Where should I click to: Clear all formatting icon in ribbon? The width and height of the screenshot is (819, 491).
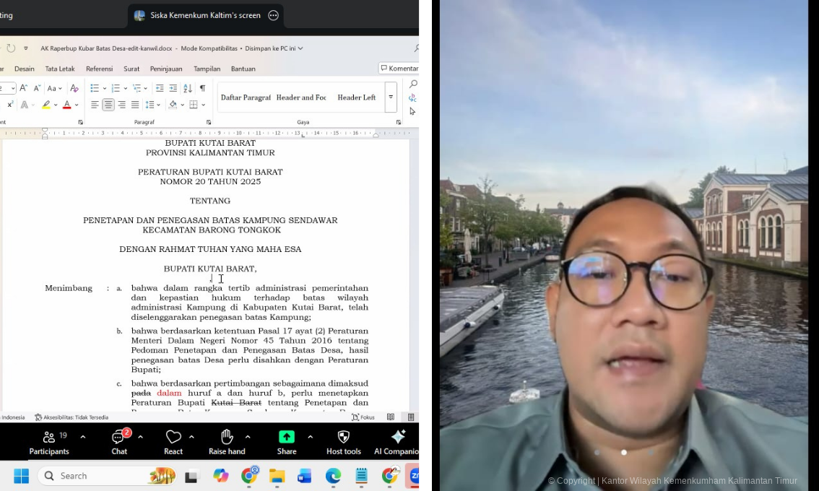(x=74, y=88)
